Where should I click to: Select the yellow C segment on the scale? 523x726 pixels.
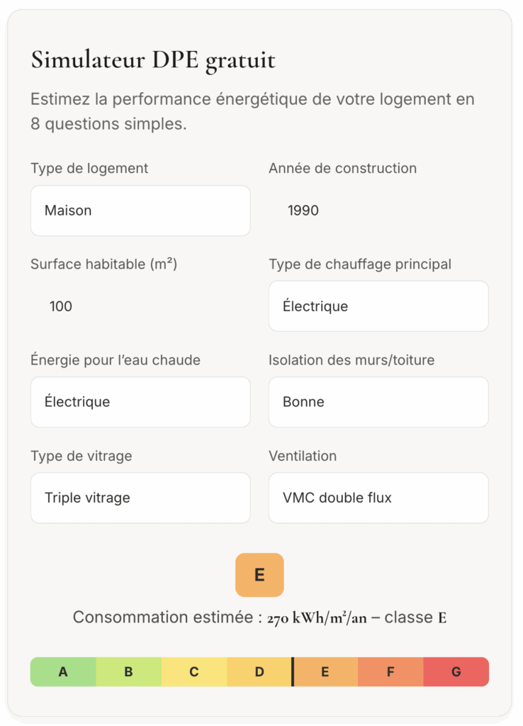(x=193, y=671)
